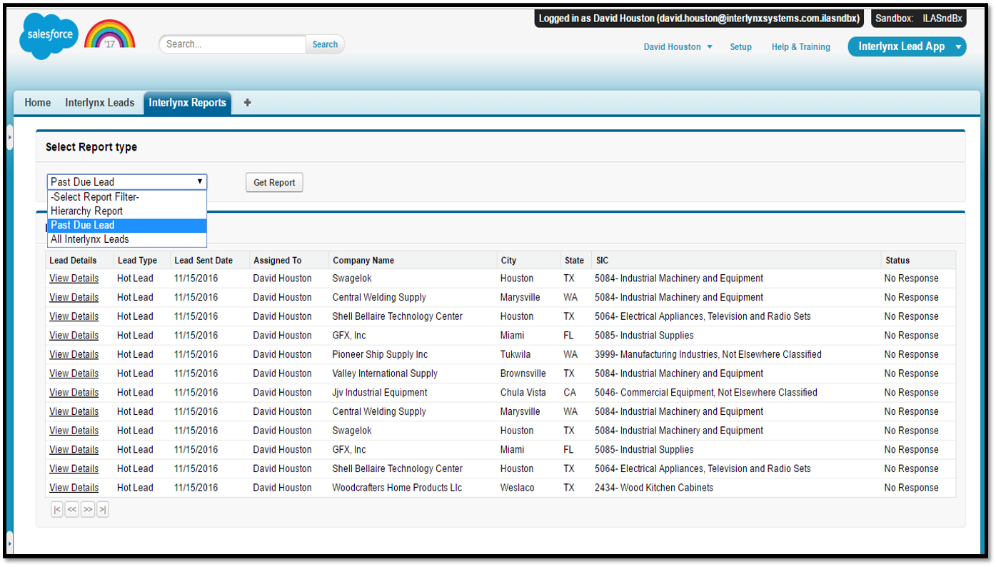Viewport: 996px width, 567px height.
Task: Open the Interlynx Leads tab
Action: [100, 103]
